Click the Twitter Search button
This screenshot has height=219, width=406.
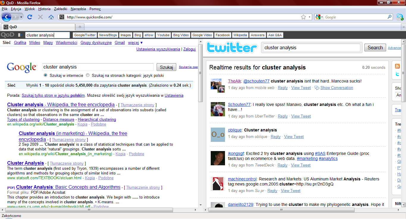point(375,47)
